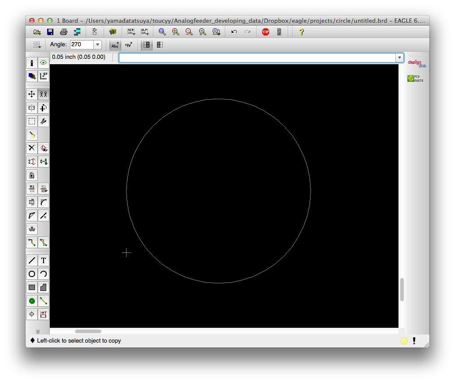
Task: Click the PCB Quote button
Action: coord(415,79)
